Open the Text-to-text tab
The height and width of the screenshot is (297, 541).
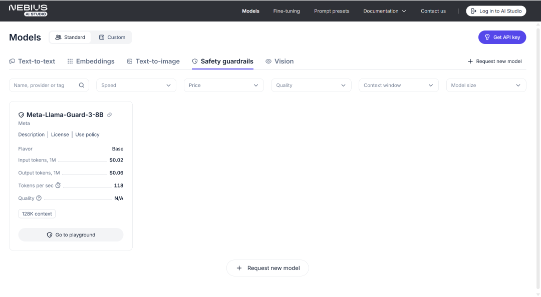click(x=32, y=61)
